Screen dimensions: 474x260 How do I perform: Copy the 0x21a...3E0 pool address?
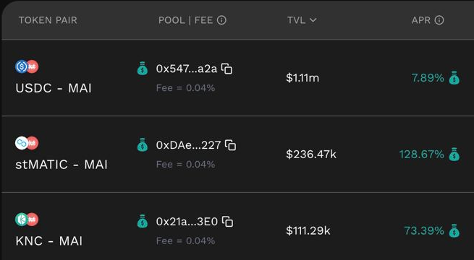coord(227,222)
